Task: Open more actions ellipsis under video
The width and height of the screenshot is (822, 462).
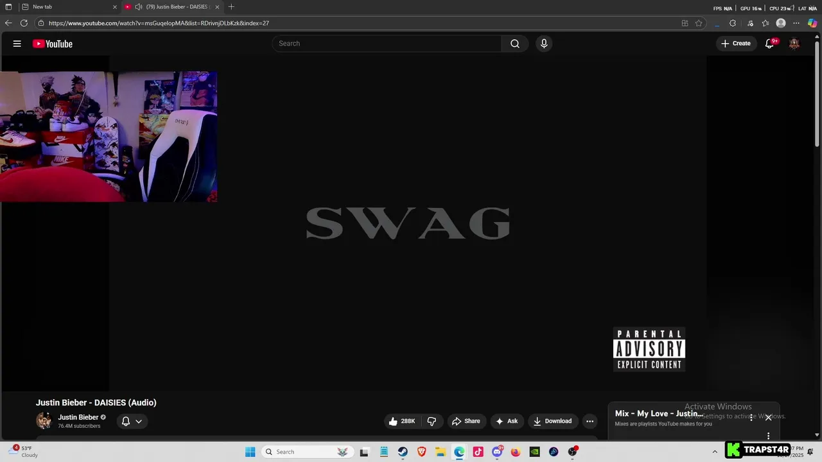Action: pos(590,421)
